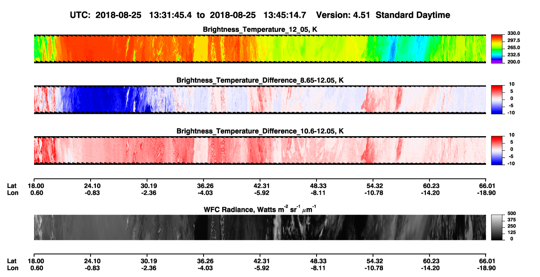Click longitude -18.90 on the lower axis
The image size is (540, 277).
click(486, 268)
